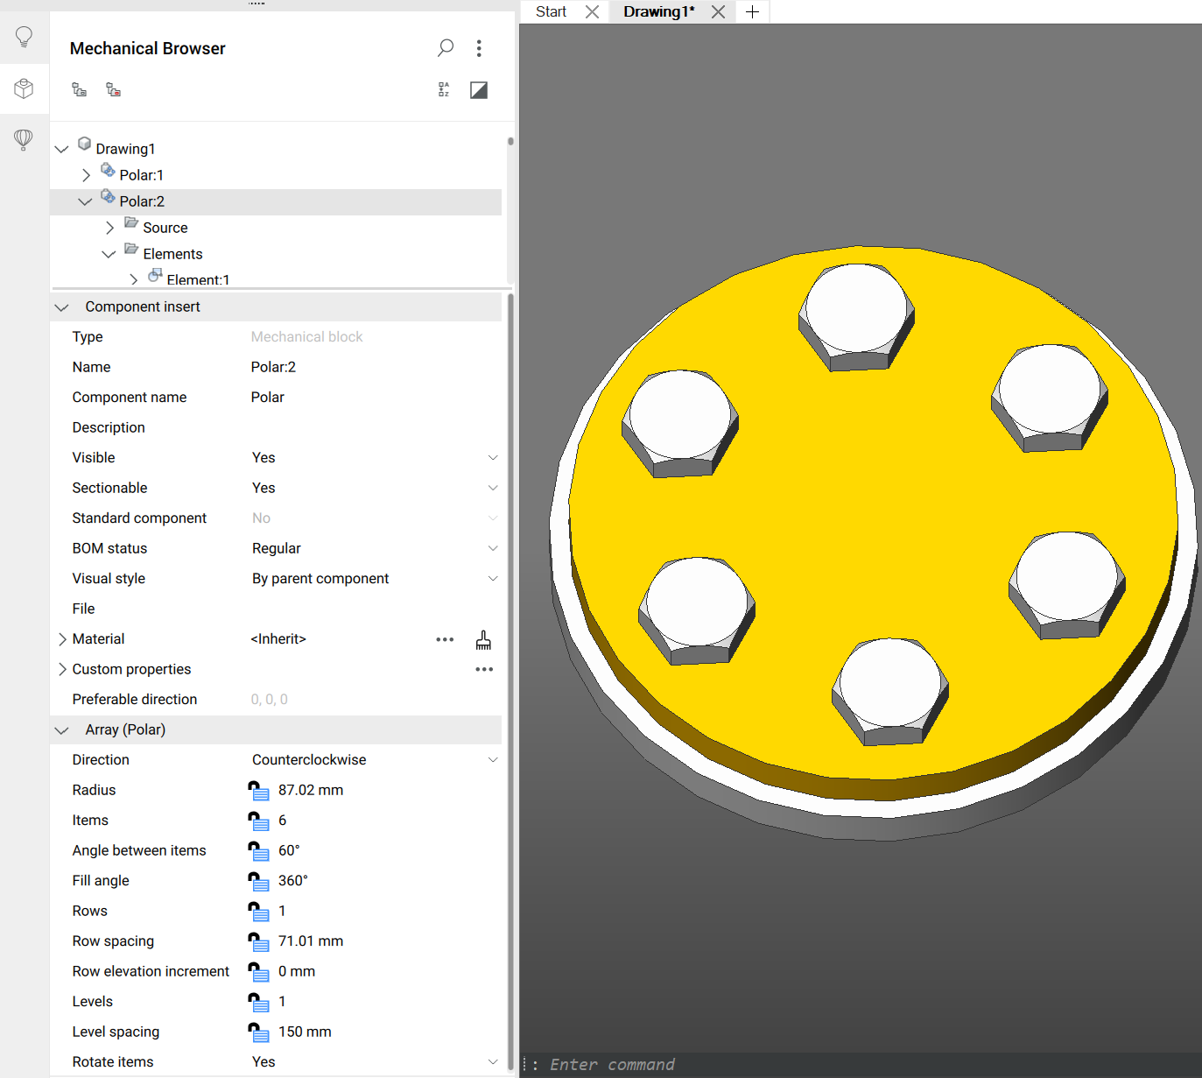Select the Drawing1 document tab
Screen dimensions: 1202x1078
point(658,11)
